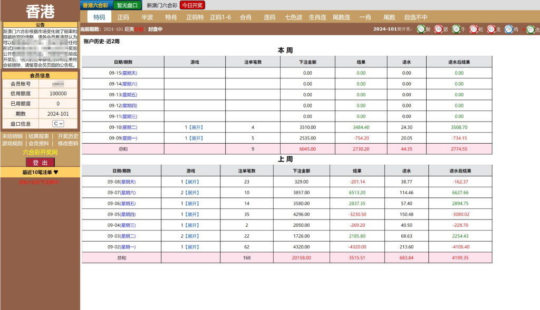Click the blue ball number 20

pos(508,29)
